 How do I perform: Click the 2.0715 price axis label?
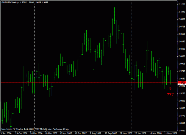(x=182, y=27)
